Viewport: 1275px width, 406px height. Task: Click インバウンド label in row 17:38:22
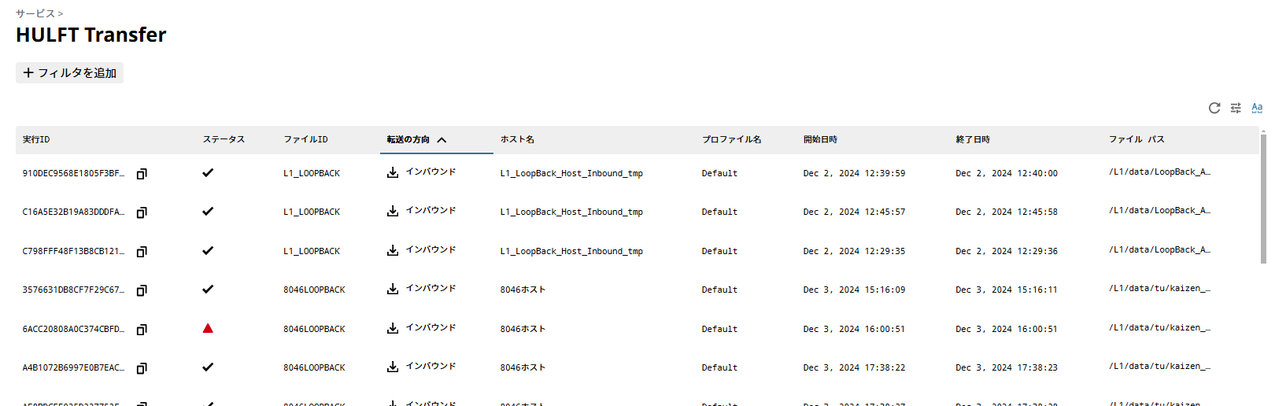tap(431, 366)
